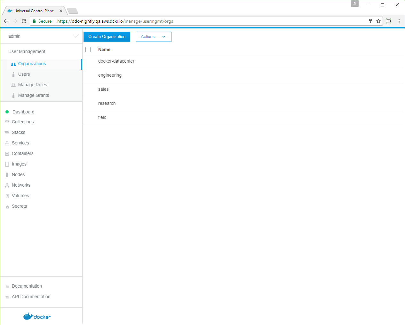
Task: Click the Organizations people icon in sidebar
Action: point(13,64)
